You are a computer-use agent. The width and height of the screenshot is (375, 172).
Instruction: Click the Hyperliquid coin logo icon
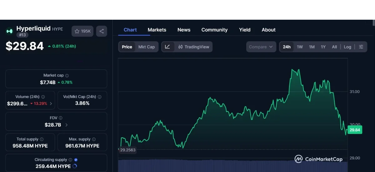click(x=9, y=31)
